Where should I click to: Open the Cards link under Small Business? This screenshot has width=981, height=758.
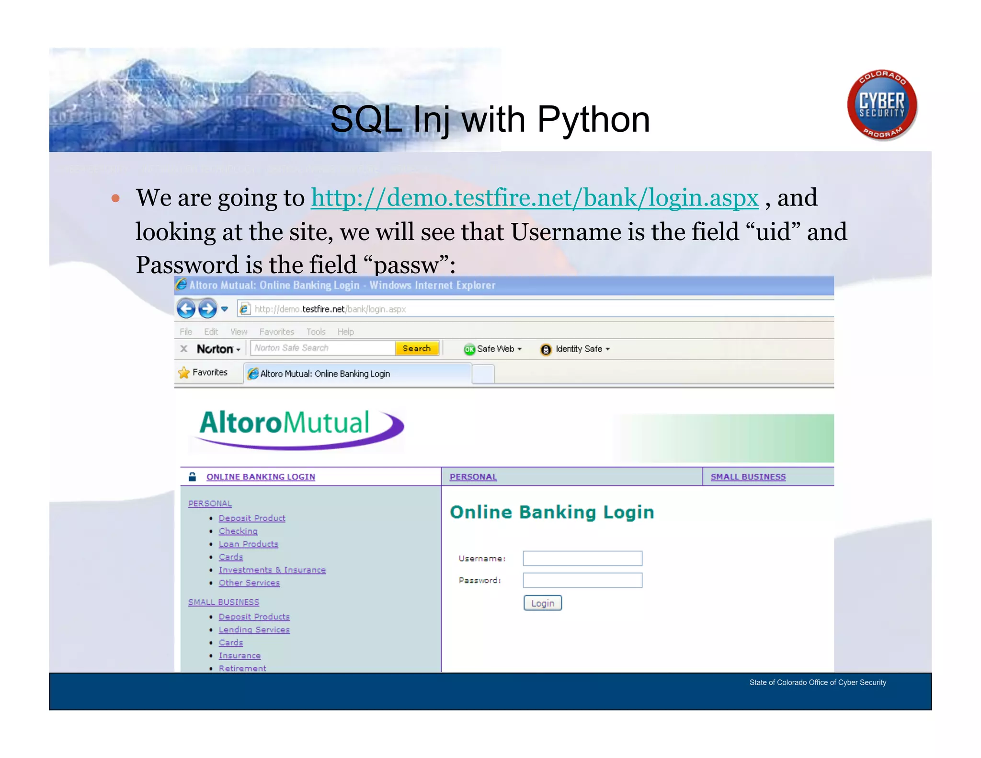tap(231, 643)
